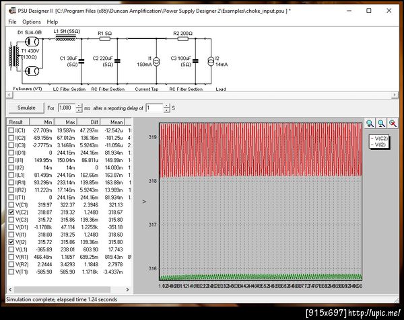Select the C2 220uF capacitor symbol

tap(117, 61)
